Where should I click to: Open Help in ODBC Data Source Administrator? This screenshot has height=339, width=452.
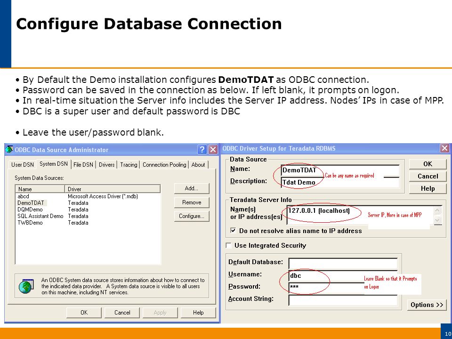(x=198, y=313)
